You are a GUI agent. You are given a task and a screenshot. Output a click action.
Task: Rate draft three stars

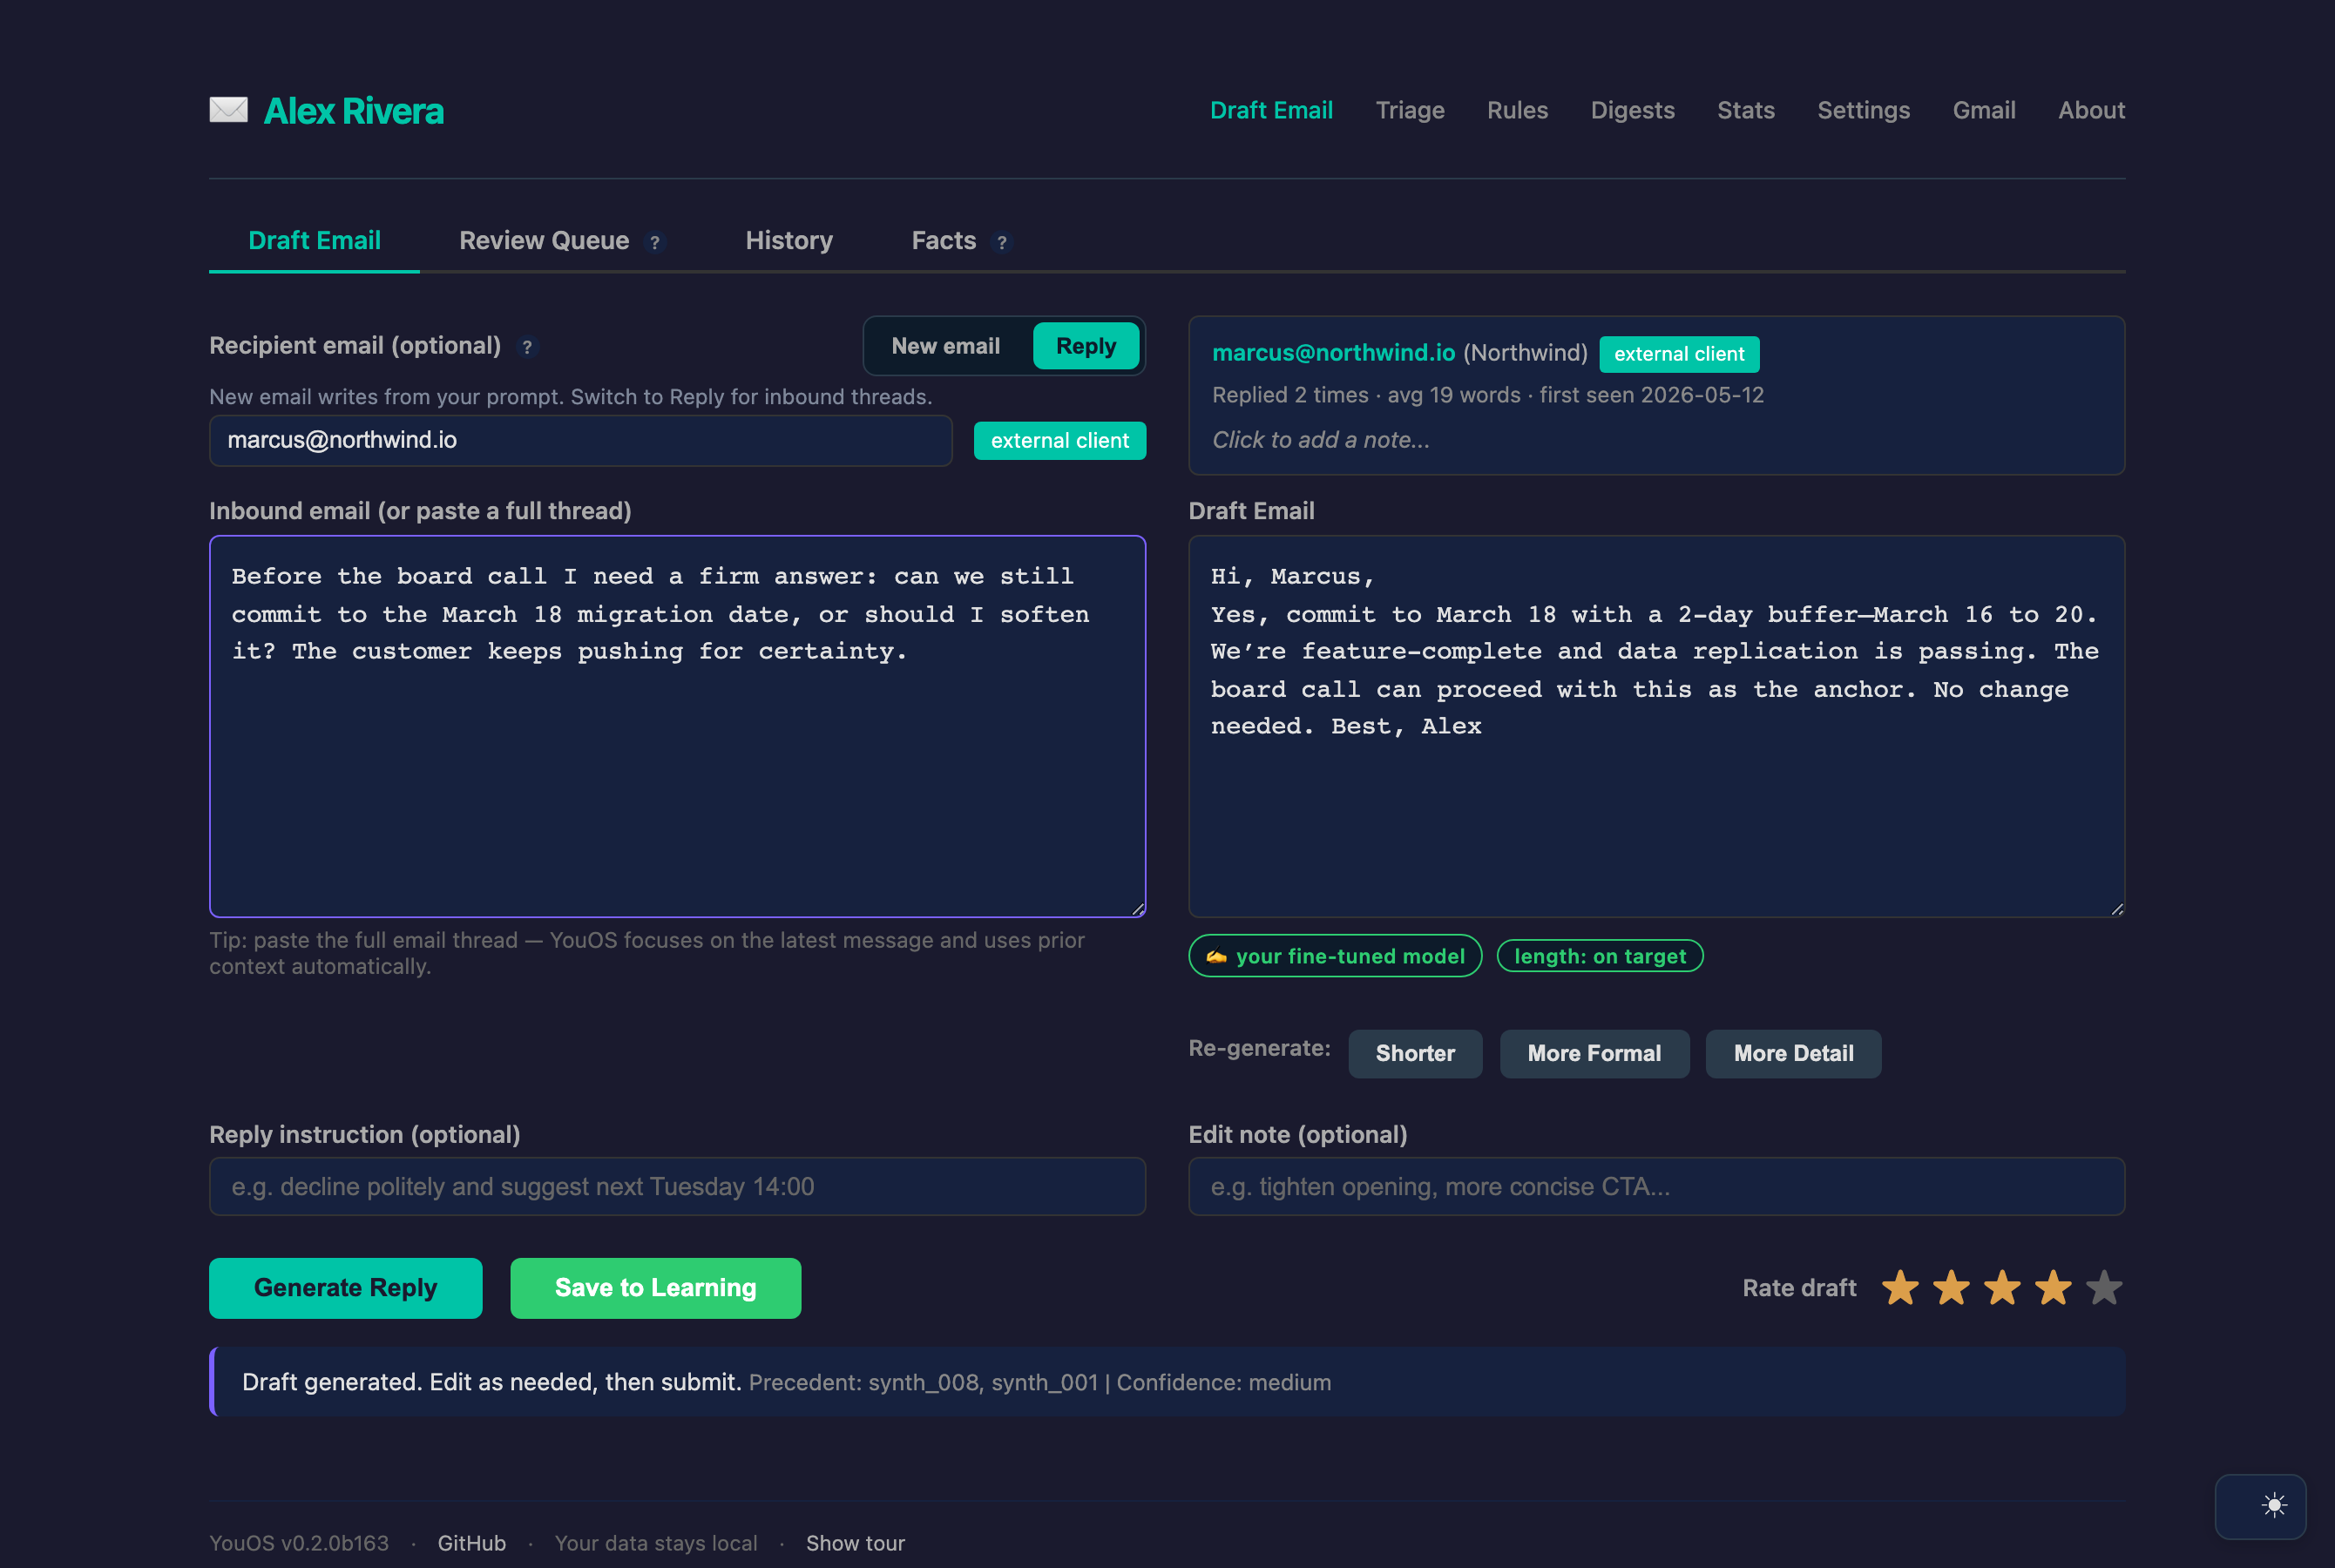click(x=2002, y=1288)
